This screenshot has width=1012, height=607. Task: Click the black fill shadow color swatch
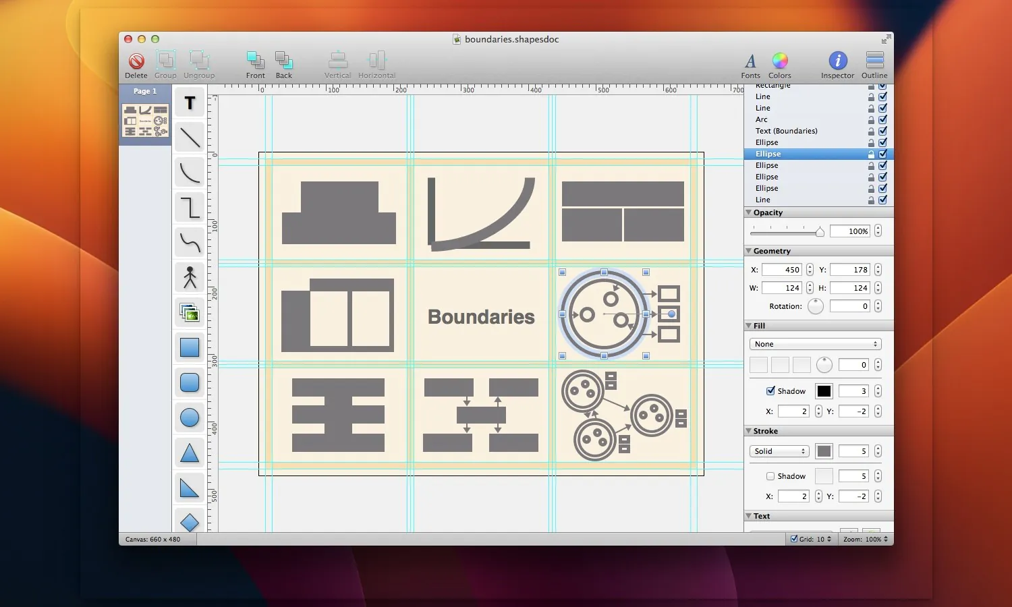(824, 391)
